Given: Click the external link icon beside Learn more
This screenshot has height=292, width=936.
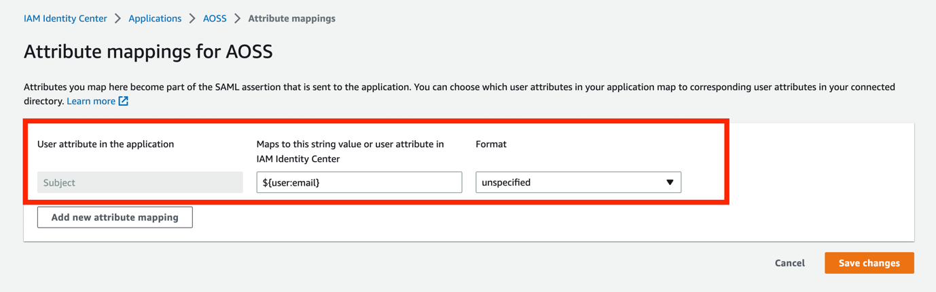Looking at the screenshot, I should pyautogui.click(x=124, y=102).
